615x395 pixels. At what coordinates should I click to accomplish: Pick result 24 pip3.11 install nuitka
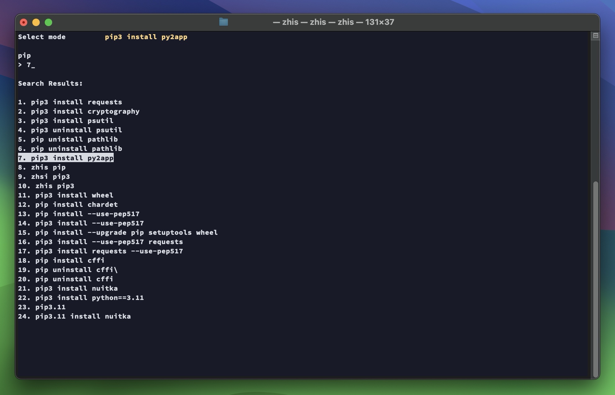click(x=74, y=316)
